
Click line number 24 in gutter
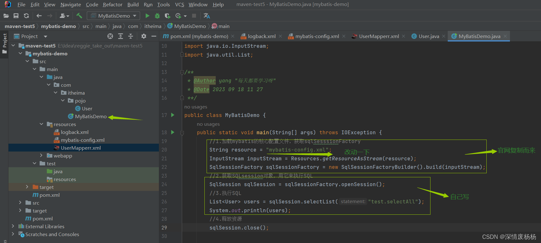pos(164,184)
